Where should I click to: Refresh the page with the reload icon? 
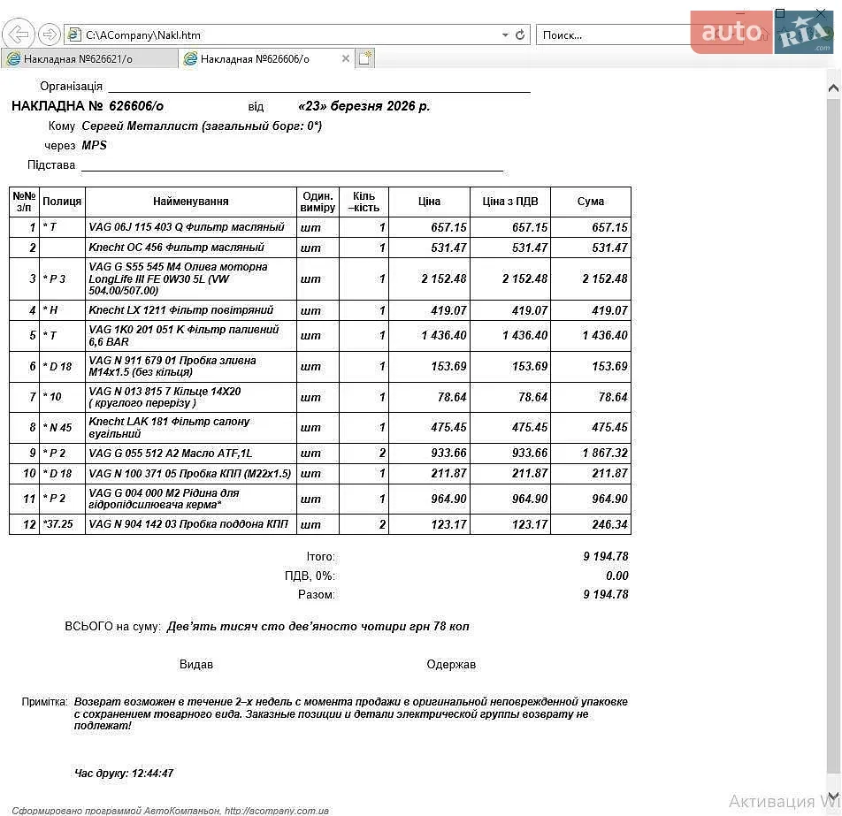pyautogui.click(x=520, y=34)
